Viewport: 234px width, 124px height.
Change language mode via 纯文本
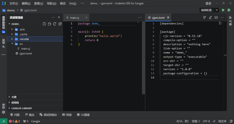(222, 121)
